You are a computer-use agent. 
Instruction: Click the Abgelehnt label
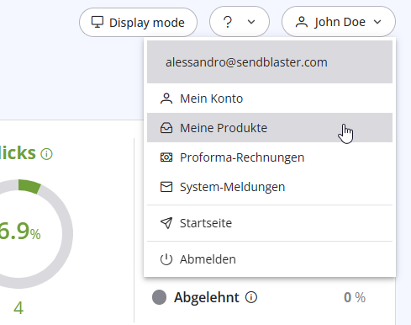207,297
